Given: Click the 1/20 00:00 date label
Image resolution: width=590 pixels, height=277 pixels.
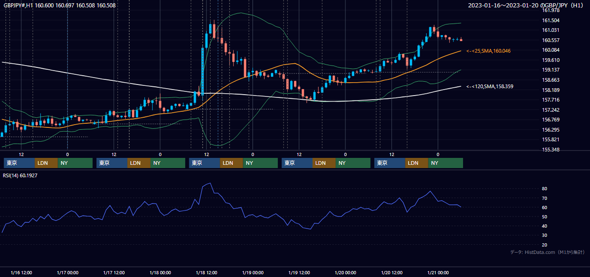Looking at the screenshot, I should (345, 272).
